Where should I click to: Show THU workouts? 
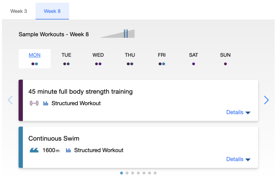coord(130,55)
